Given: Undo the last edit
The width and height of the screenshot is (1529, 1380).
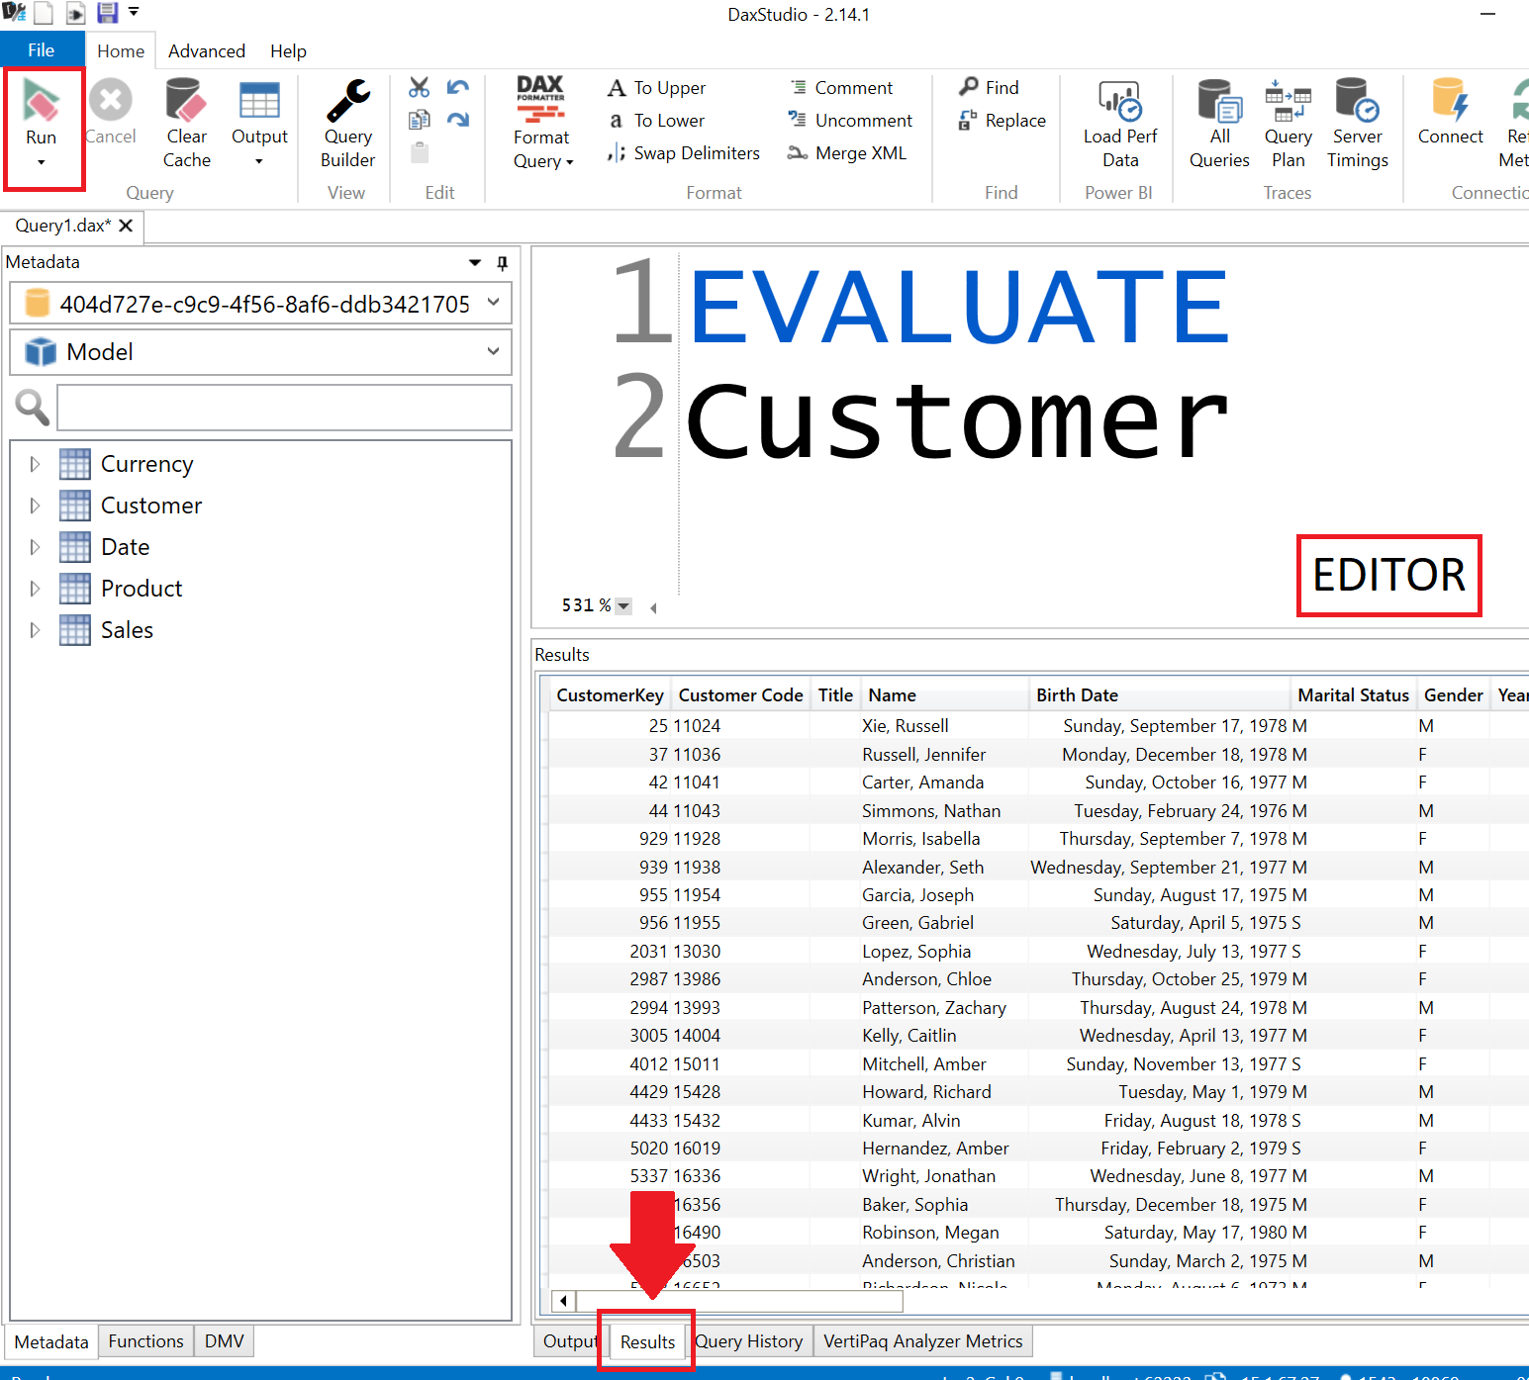Looking at the screenshot, I should click(x=457, y=87).
